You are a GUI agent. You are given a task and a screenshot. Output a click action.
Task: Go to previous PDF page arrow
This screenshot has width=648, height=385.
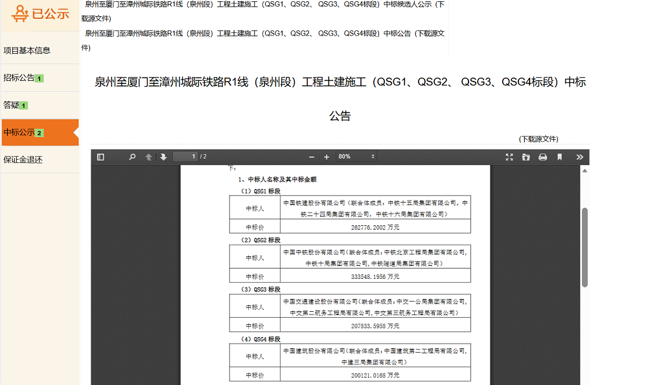148,157
